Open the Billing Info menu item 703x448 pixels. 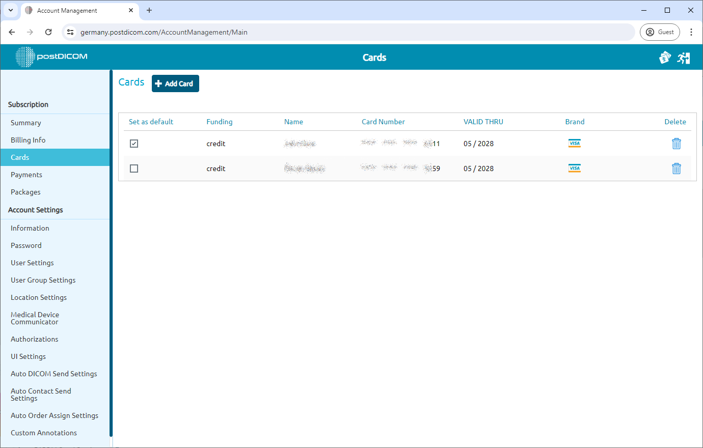tap(28, 140)
